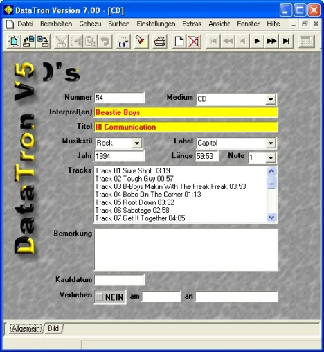The height and width of the screenshot is (352, 324).
Task: Go to the previous record arrow
Action: click(x=242, y=42)
